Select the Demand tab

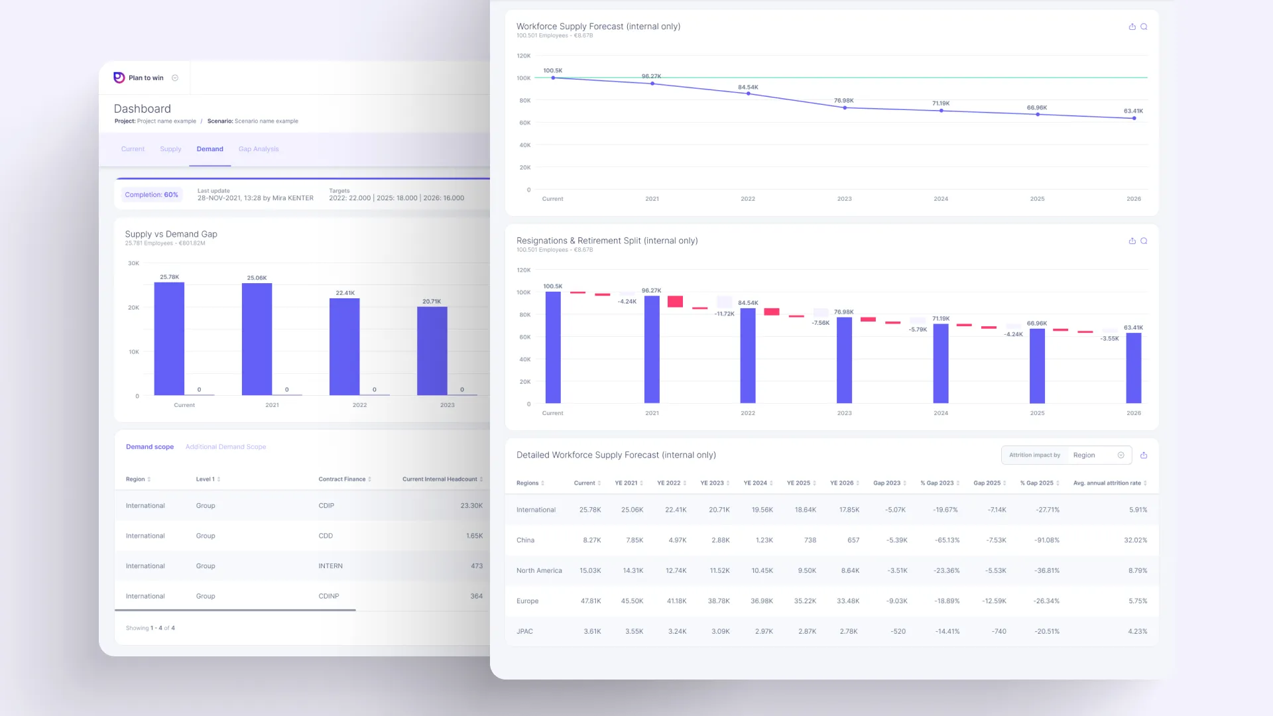pos(210,149)
